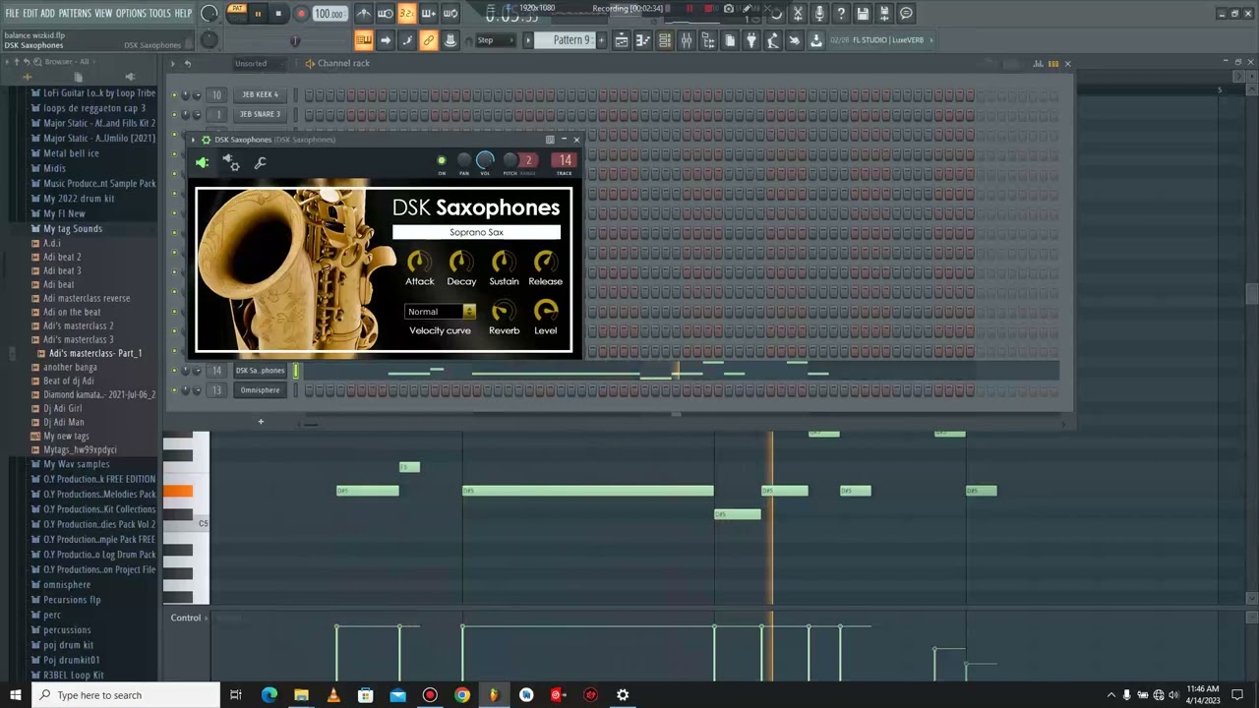The width and height of the screenshot is (1259, 708).
Task: Click the Soprano Sax preset selector
Action: coord(476,232)
